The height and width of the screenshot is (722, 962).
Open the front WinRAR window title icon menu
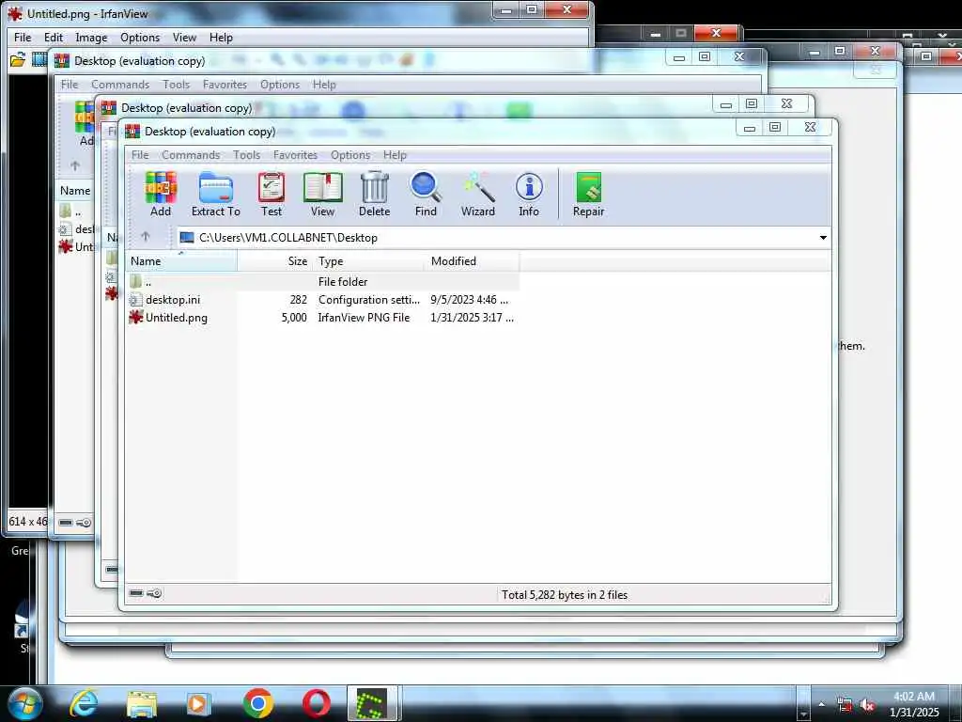(132, 132)
